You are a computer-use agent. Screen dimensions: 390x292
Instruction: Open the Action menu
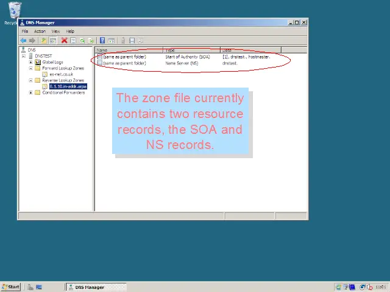tap(40, 31)
